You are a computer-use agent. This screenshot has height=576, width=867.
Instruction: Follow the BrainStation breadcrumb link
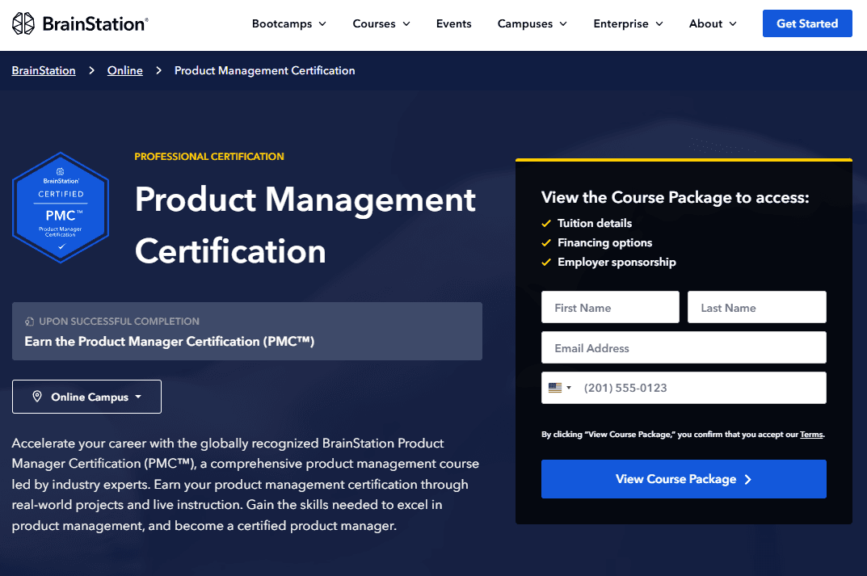pyautogui.click(x=44, y=71)
